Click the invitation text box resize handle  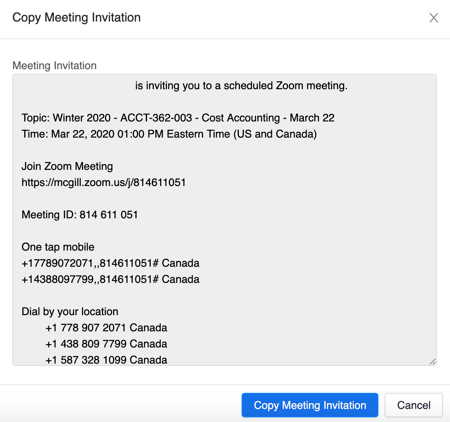tap(432, 361)
